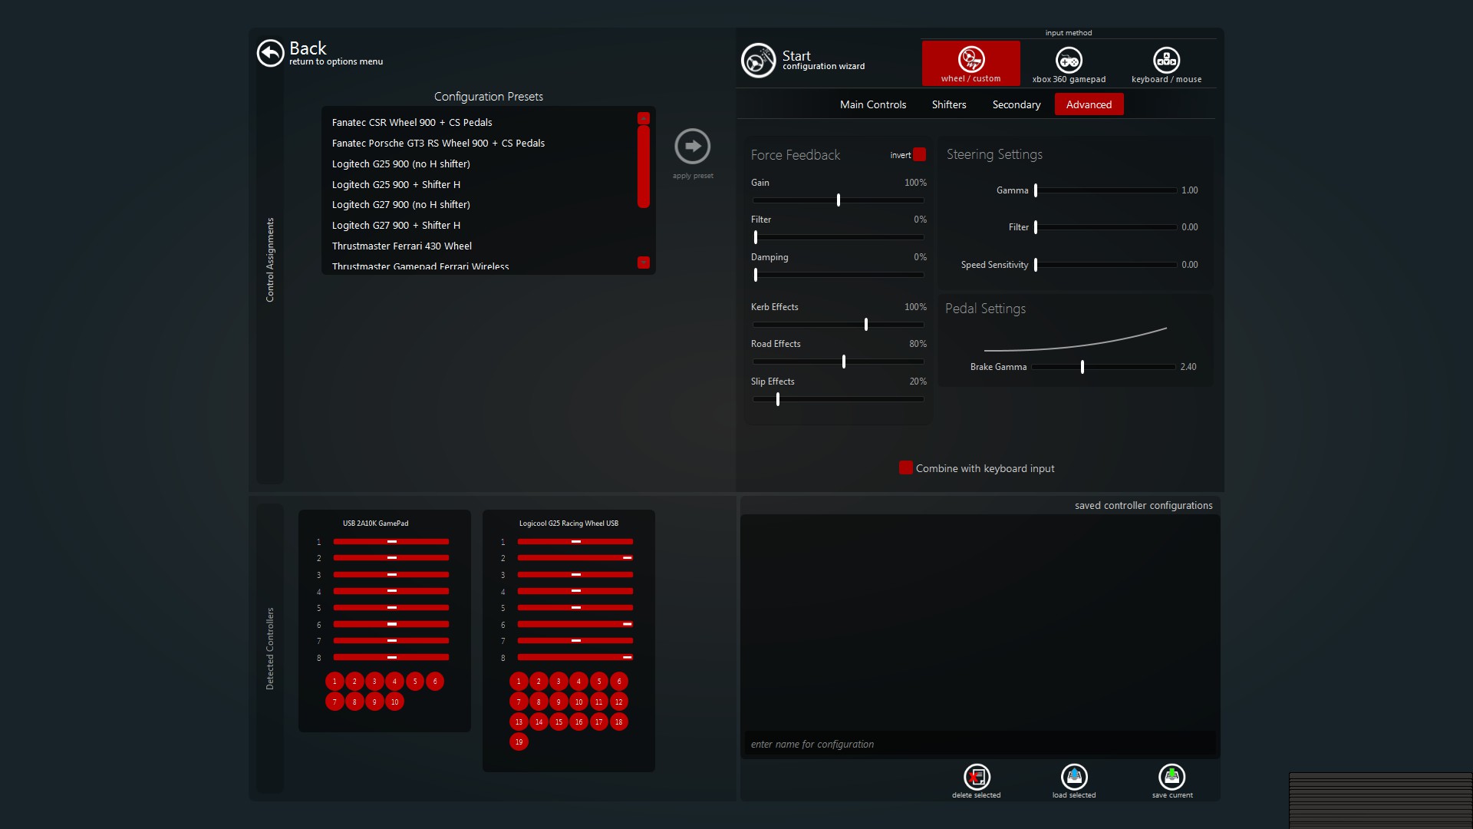Select Logitech G27 900 + Shifter H preset
This screenshot has width=1473, height=829.
pos(396,226)
